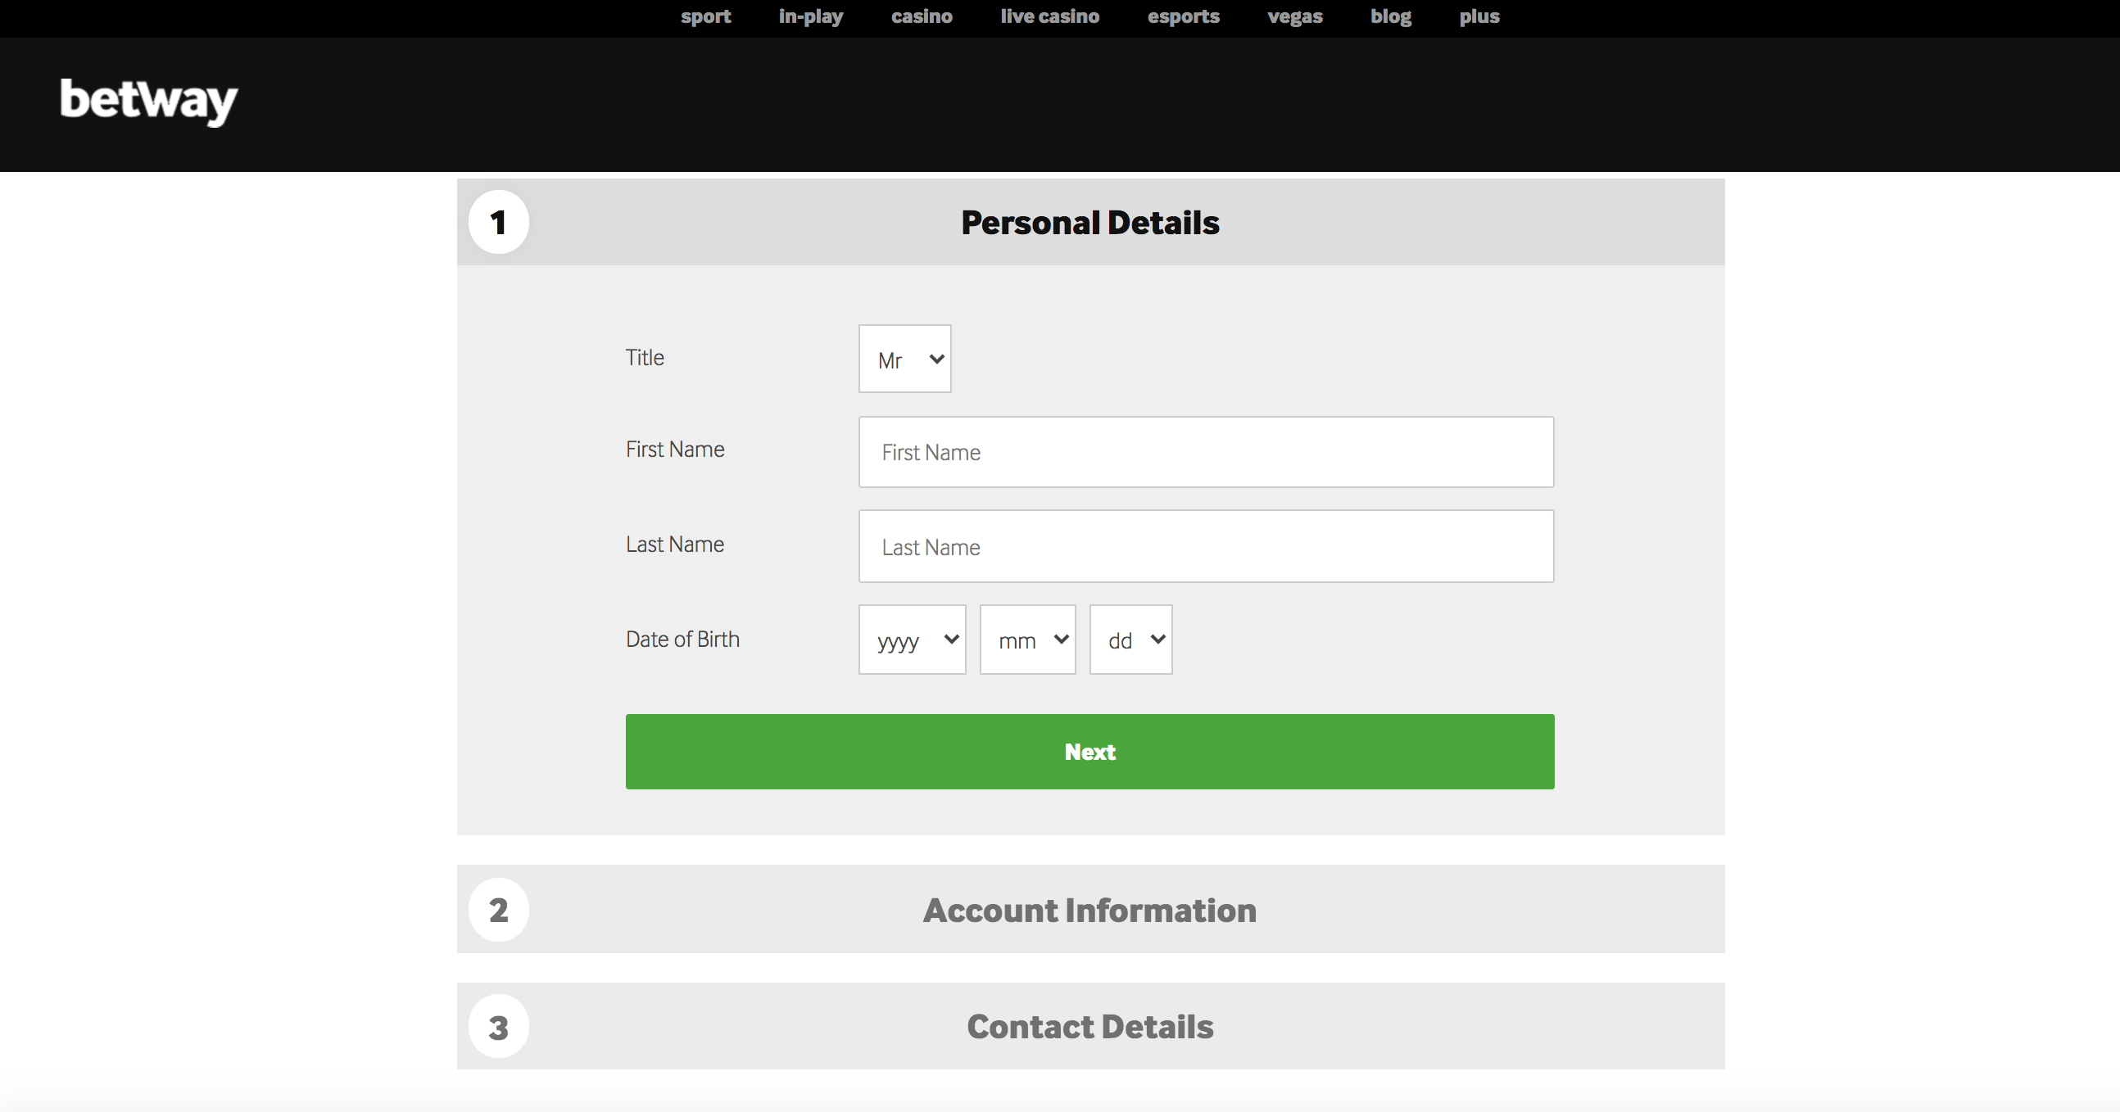Open the day dropdown for Date of Birth
This screenshot has height=1112, width=2120.
(1130, 639)
